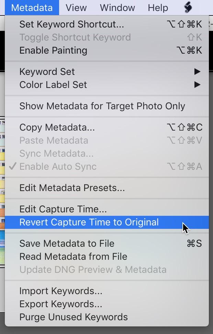The height and width of the screenshot is (334, 213).
Task: Choose Import Keywords...
Action: point(107,291)
